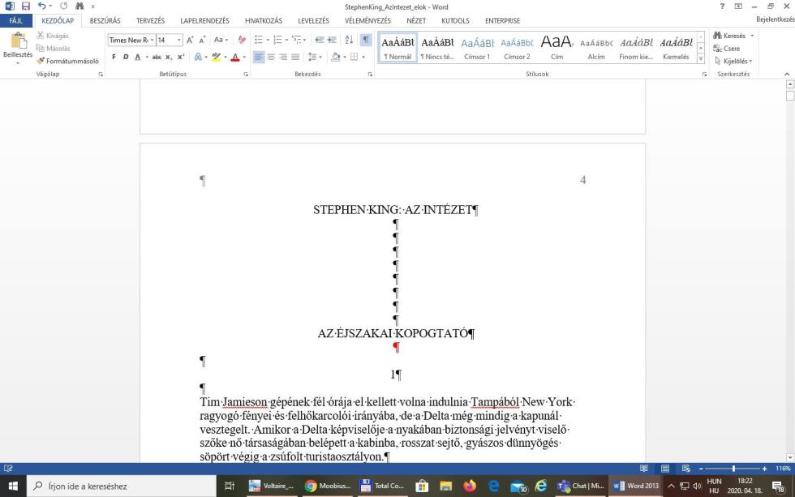Open Ribbon Display Options in title bar
The height and width of the screenshot is (497, 795).
(738, 6)
